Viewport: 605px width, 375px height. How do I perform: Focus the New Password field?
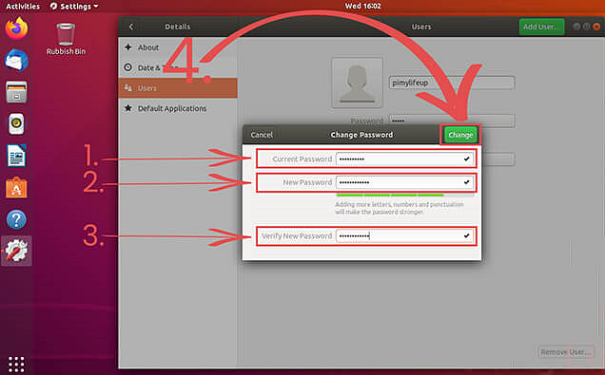coord(404,182)
